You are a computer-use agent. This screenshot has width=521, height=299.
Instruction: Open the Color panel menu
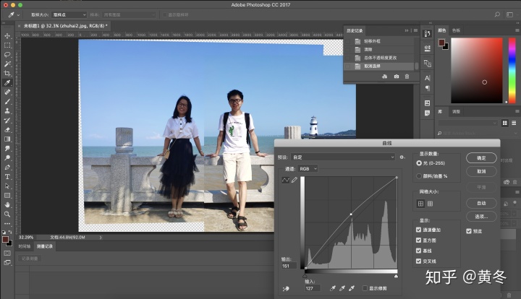[517, 30]
